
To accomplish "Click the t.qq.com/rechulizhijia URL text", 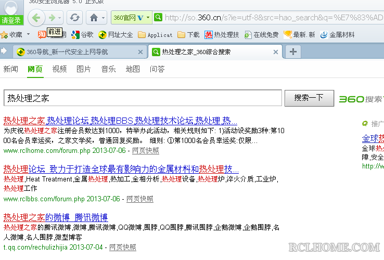I will click(35, 247).
